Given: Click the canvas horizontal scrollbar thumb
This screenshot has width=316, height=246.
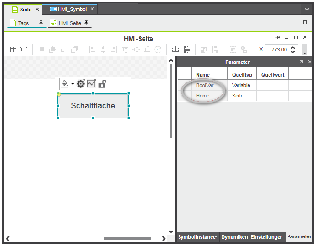Looking at the screenshot, I should point(126,238).
